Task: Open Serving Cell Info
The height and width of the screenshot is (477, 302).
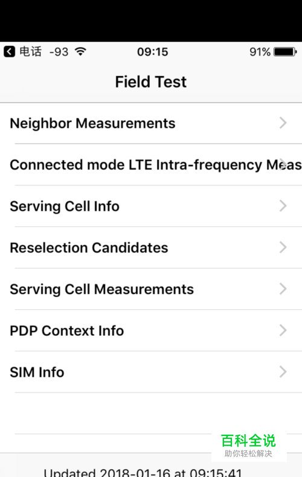Action: click(x=151, y=206)
